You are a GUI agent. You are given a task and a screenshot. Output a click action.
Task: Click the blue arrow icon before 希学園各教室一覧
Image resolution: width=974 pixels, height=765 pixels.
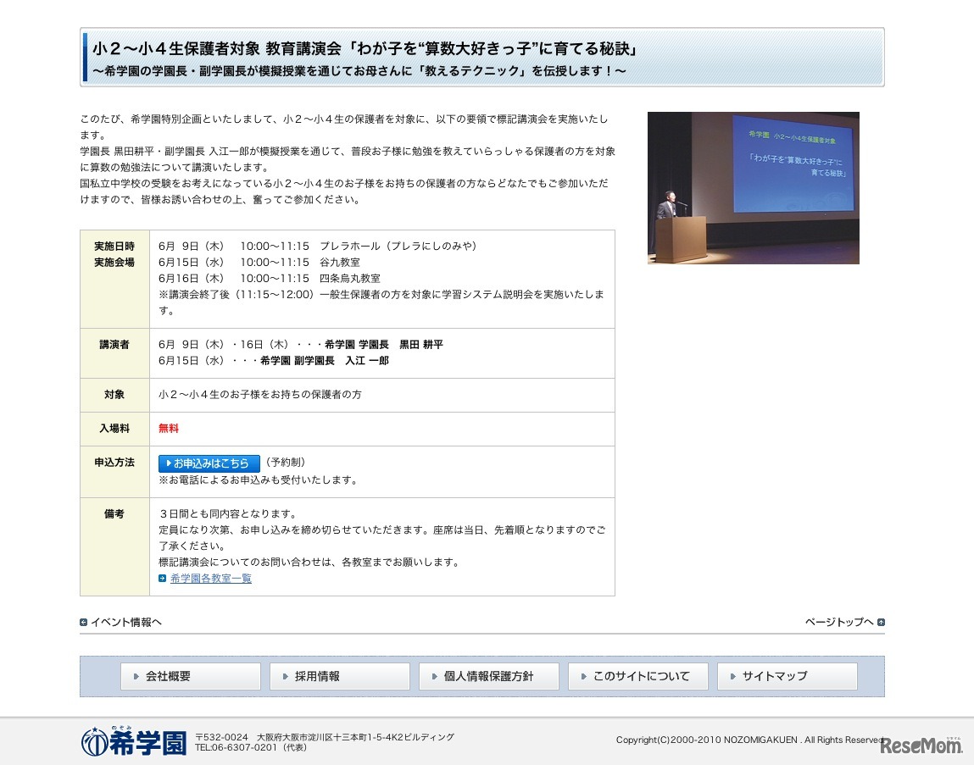pos(162,579)
